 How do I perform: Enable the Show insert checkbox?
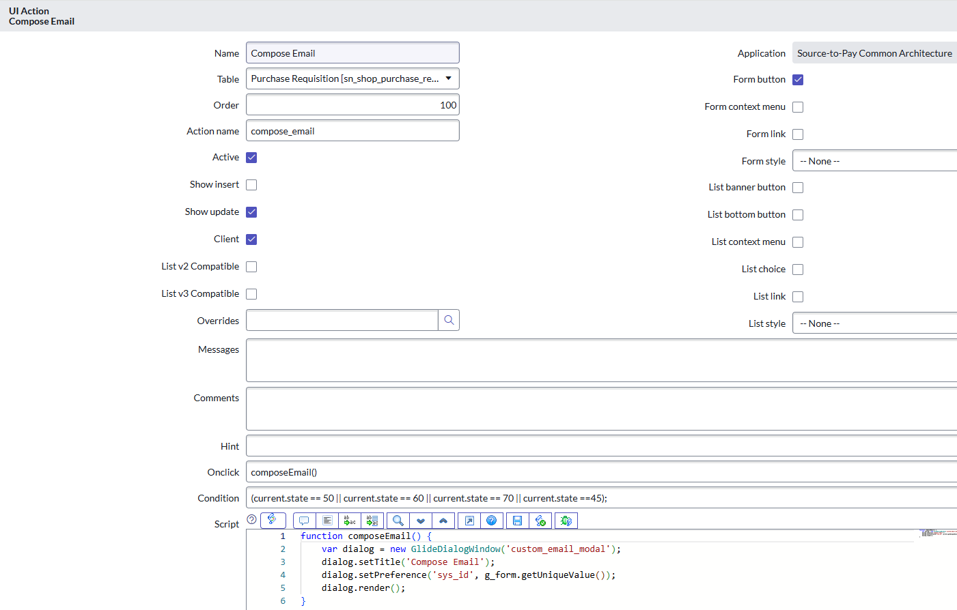(x=251, y=185)
